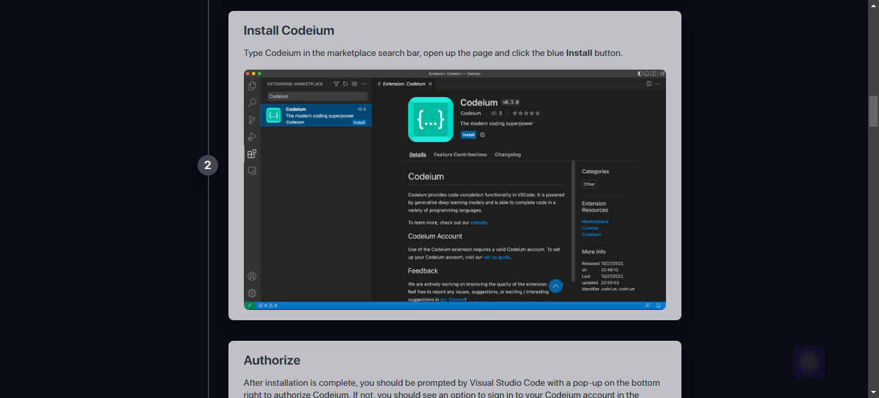Open the License resource link

590,228
